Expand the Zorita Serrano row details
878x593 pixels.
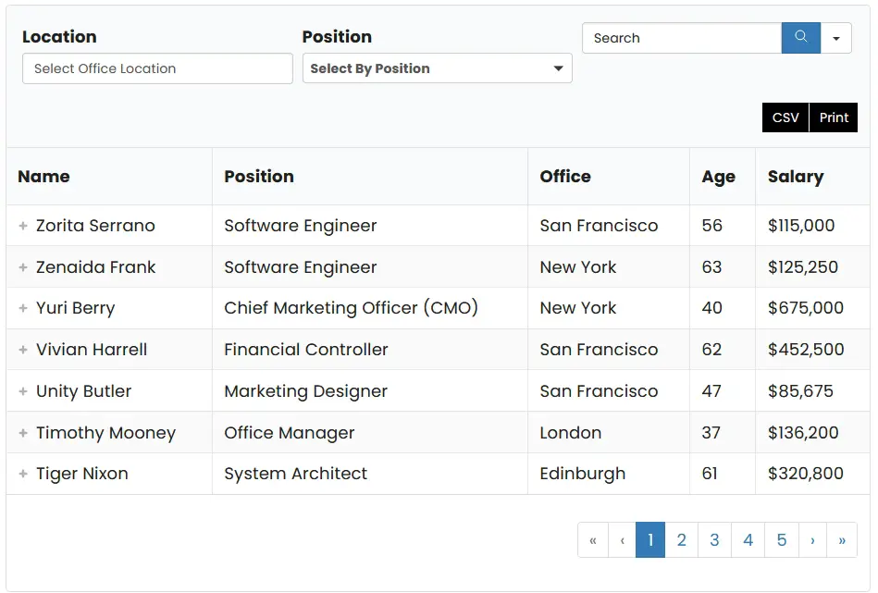[x=23, y=226]
